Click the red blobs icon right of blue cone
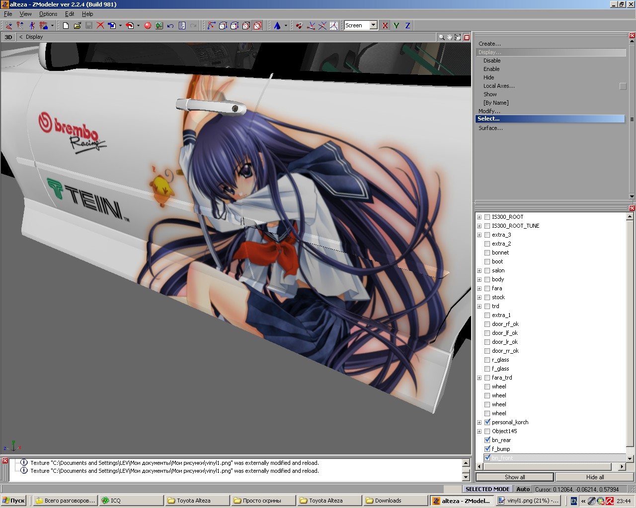The width and height of the screenshot is (636, 508). click(299, 25)
